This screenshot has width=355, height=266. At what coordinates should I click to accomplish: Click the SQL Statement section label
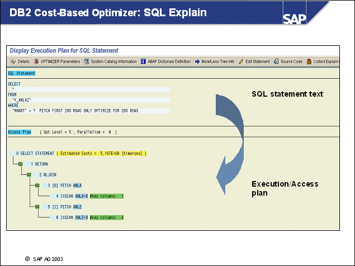(21, 73)
